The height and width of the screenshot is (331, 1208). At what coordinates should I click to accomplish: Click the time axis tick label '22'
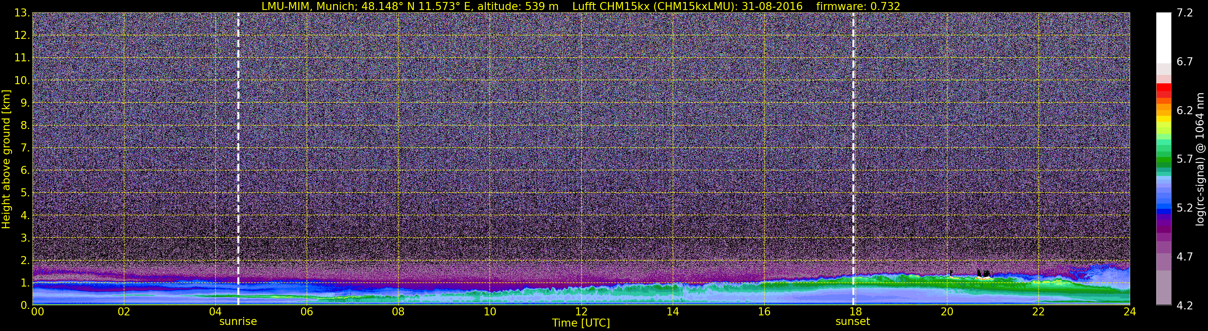[x=1038, y=312]
